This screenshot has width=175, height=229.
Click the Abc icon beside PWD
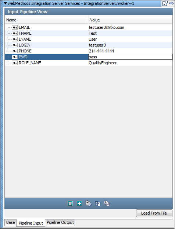click(15, 57)
